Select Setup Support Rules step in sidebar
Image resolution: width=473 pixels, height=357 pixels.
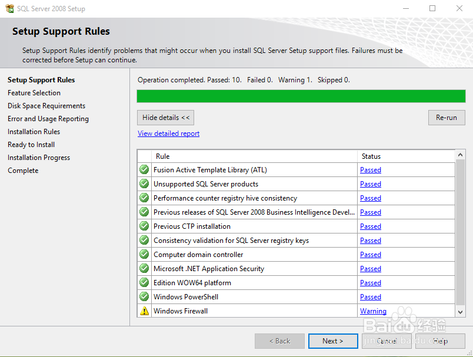pos(41,80)
